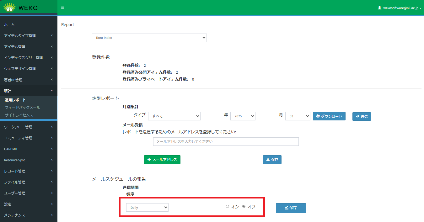Click the user account icon in header

(x=379, y=8)
